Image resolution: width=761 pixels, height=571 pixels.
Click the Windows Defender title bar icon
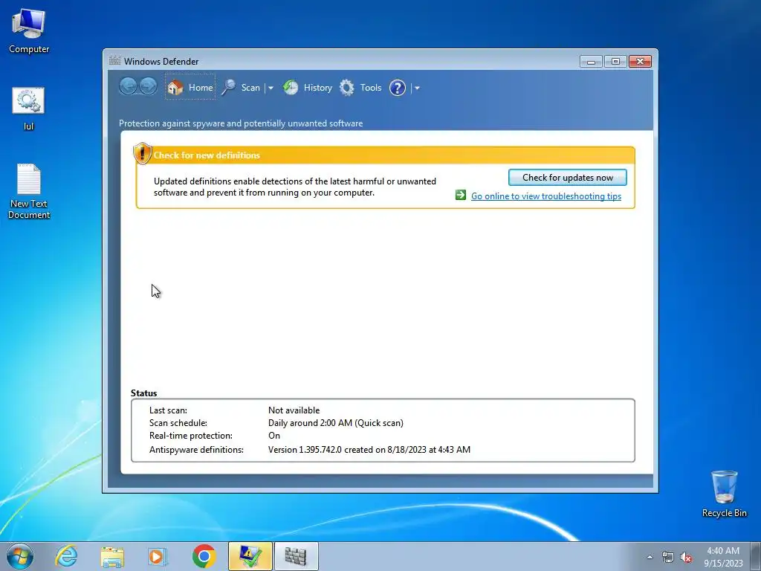tap(114, 60)
